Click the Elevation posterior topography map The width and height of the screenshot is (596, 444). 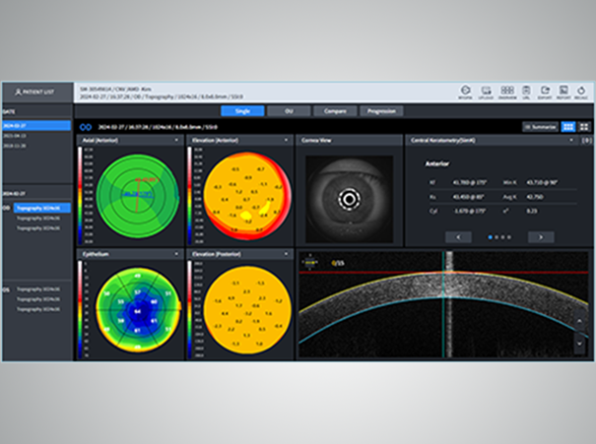coord(247,309)
